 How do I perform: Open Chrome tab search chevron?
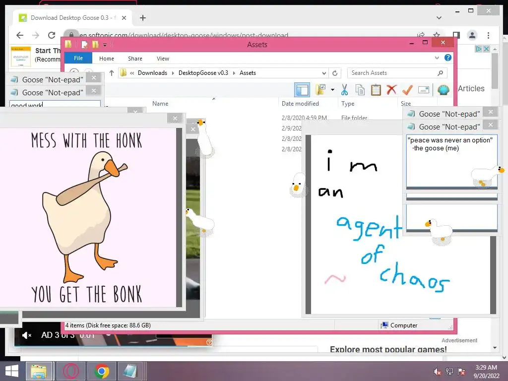click(439, 18)
